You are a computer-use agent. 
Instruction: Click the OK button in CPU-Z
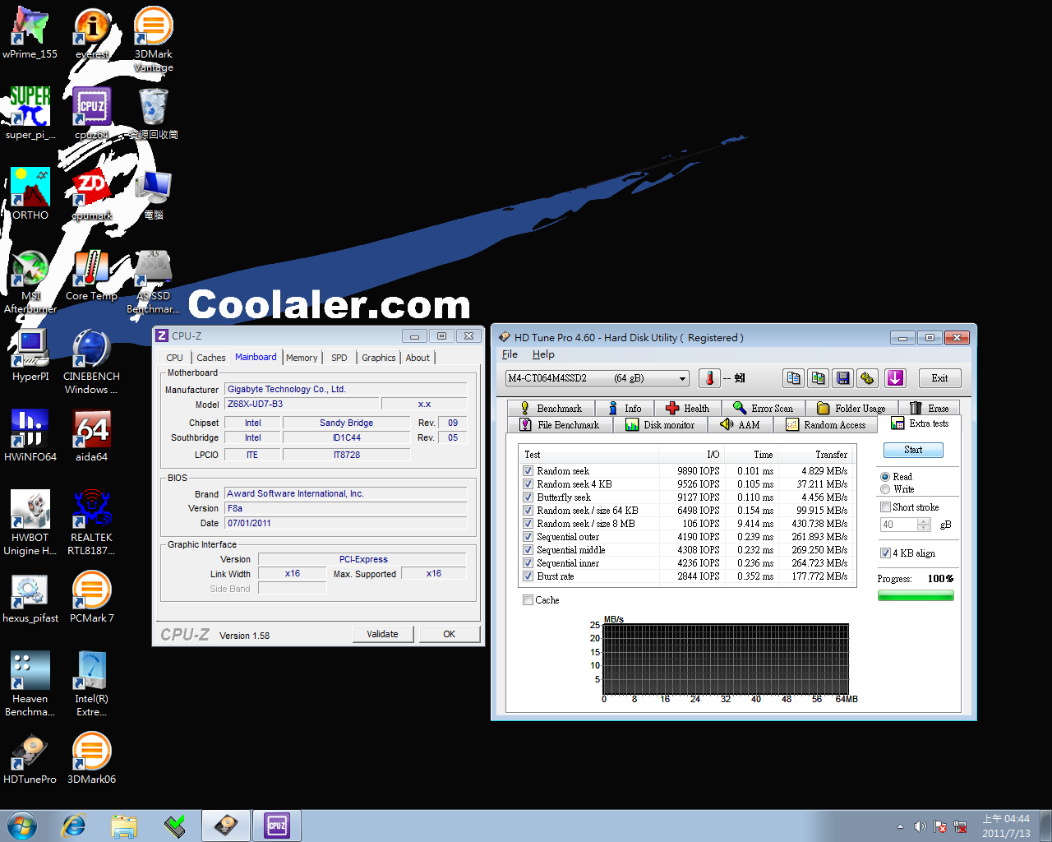(x=449, y=634)
